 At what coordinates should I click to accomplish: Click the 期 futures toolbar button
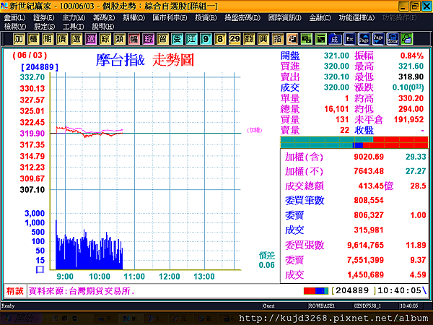48,39
